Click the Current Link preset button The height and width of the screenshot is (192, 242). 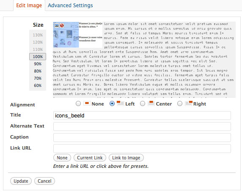90,158
